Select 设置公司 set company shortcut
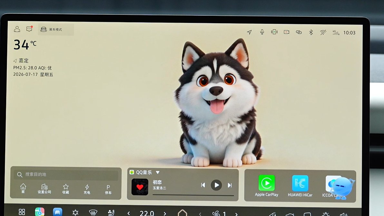The image size is (384, 216). [x=44, y=189]
